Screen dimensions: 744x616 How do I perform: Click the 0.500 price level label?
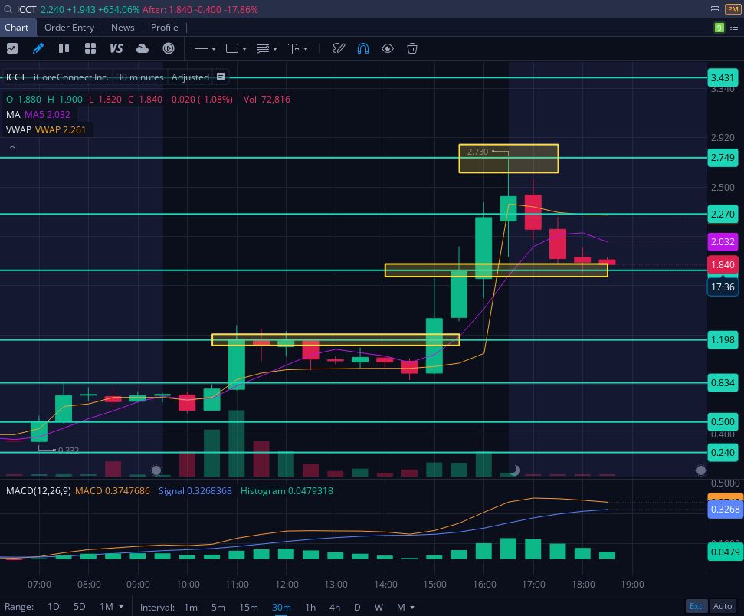[x=723, y=422]
